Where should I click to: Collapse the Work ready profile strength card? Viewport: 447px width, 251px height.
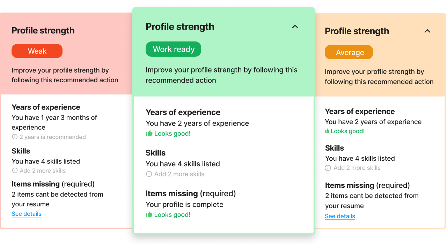coord(295,26)
